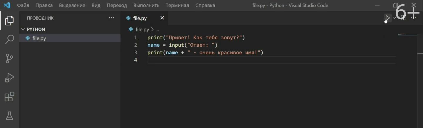The height and width of the screenshot is (128, 423).
Task: Open the Search view in activity bar
Action: coord(9,39)
